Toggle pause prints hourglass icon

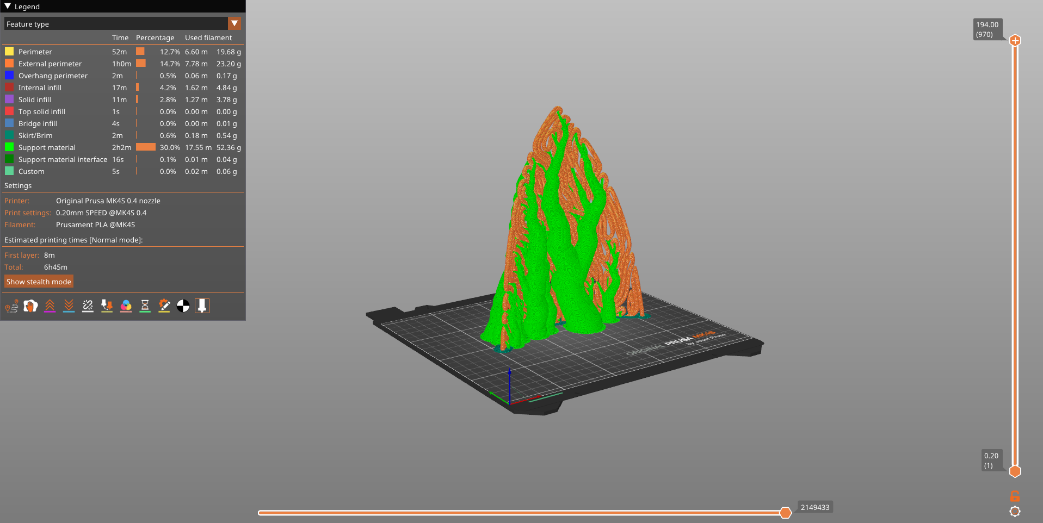tap(145, 306)
